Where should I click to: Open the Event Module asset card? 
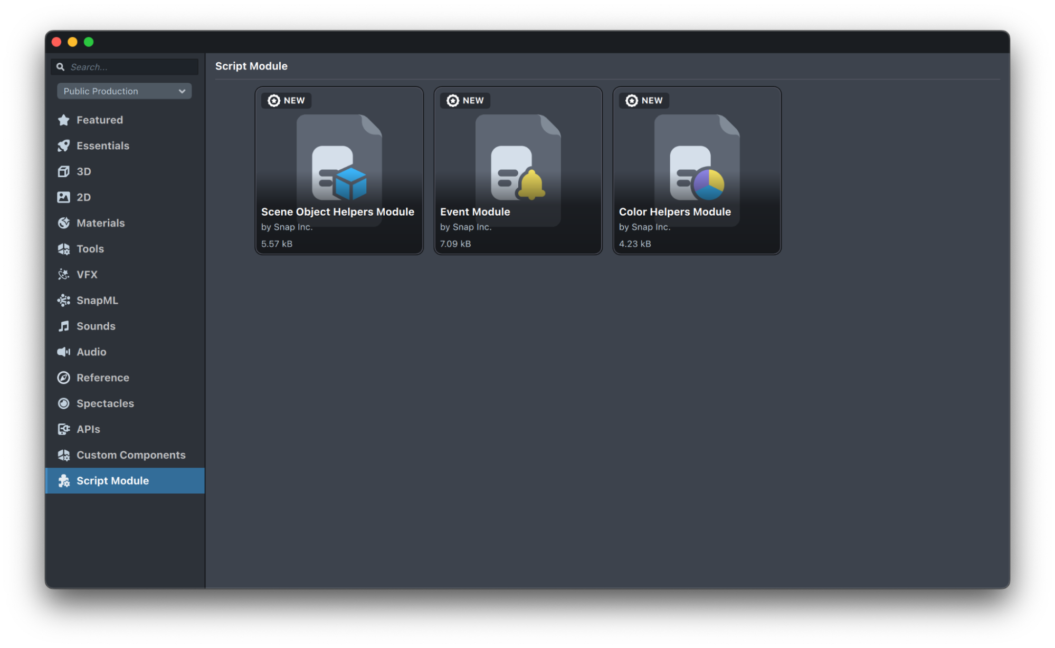coord(518,170)
